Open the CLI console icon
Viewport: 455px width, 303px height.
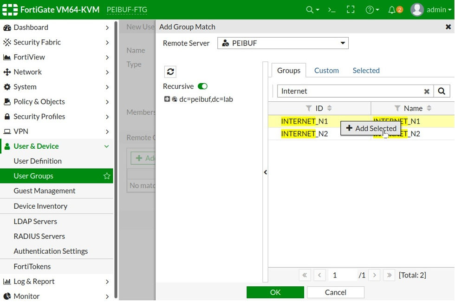pos(331,10)
